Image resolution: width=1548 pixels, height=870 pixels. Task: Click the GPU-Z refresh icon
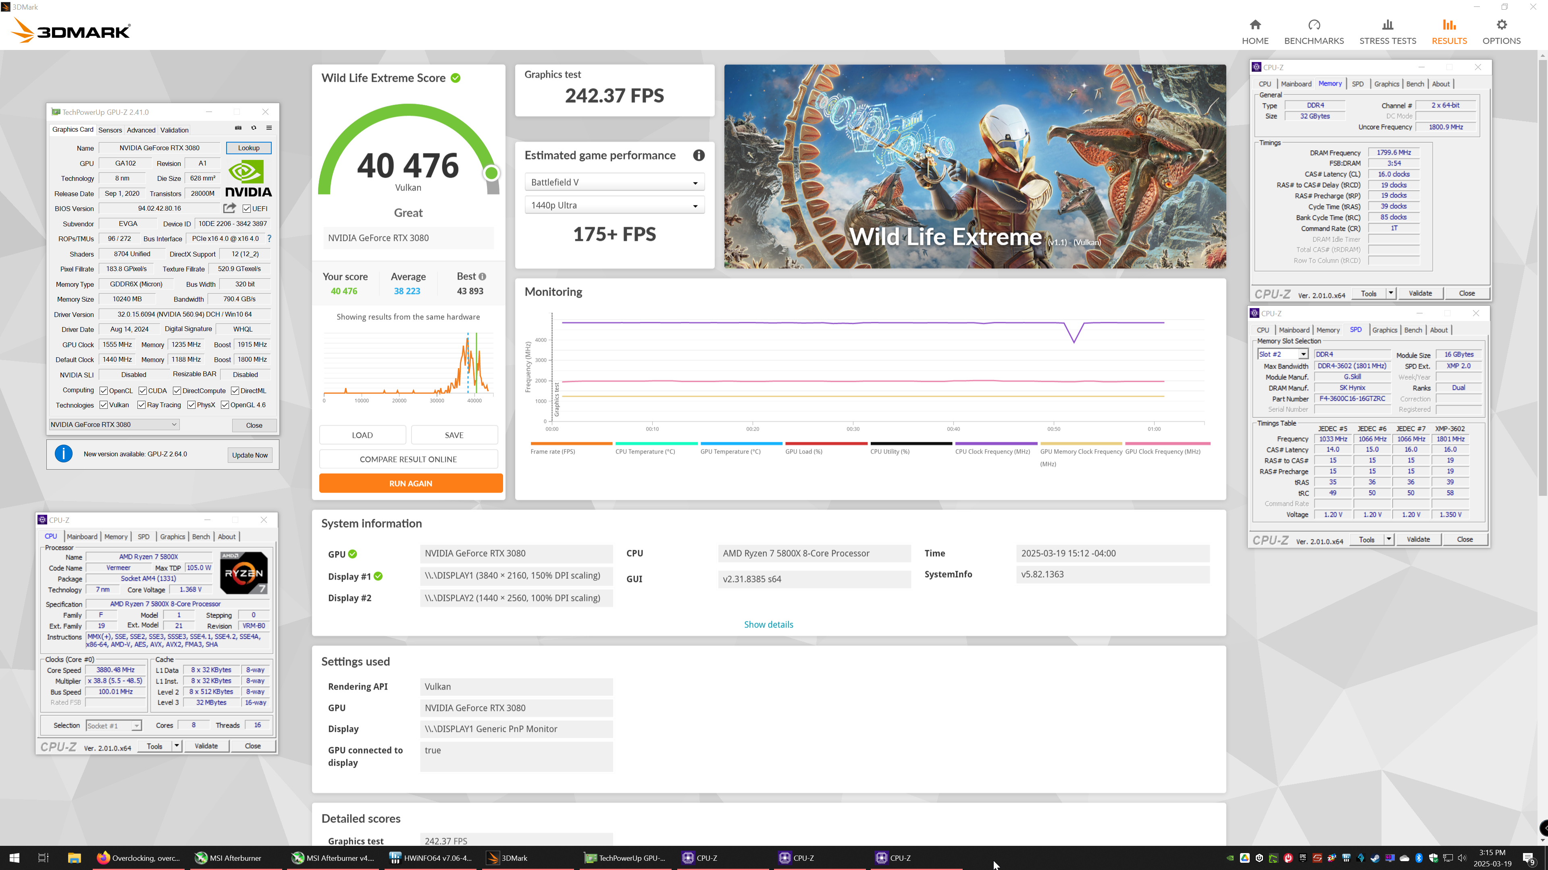pyautogui.click(x=254, y=128)
